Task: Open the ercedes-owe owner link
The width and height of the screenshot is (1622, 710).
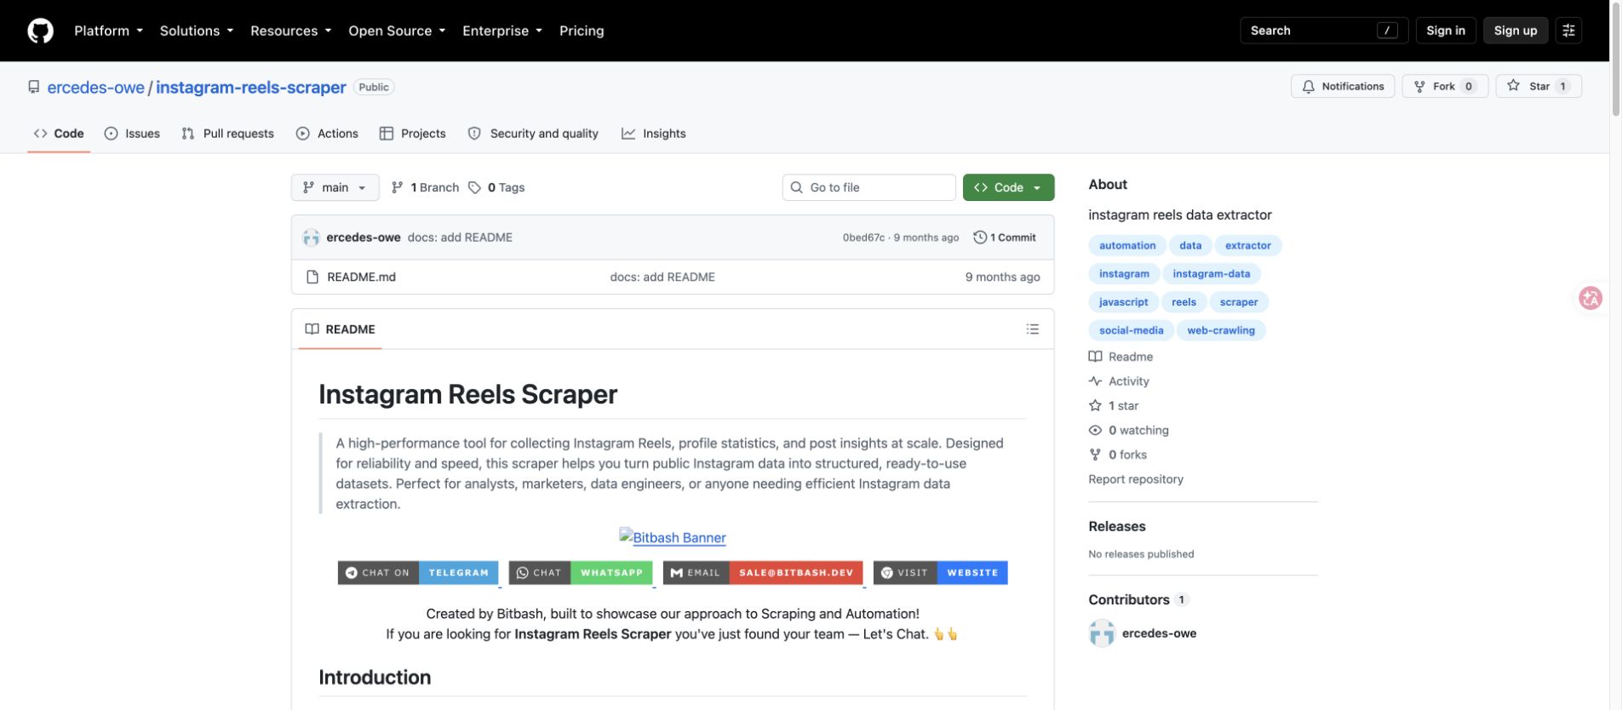Action: (x=95, y=87)
